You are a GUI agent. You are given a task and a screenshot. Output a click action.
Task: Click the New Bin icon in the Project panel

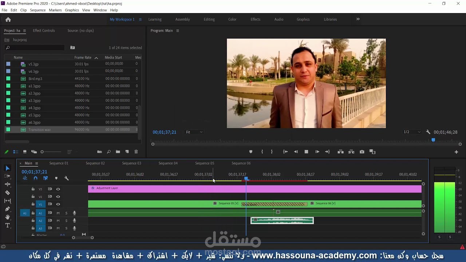[118, 152]
